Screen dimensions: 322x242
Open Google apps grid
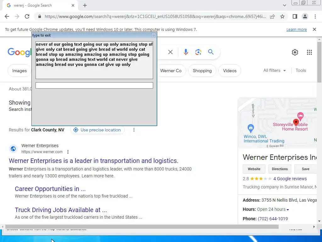point(309,52)
